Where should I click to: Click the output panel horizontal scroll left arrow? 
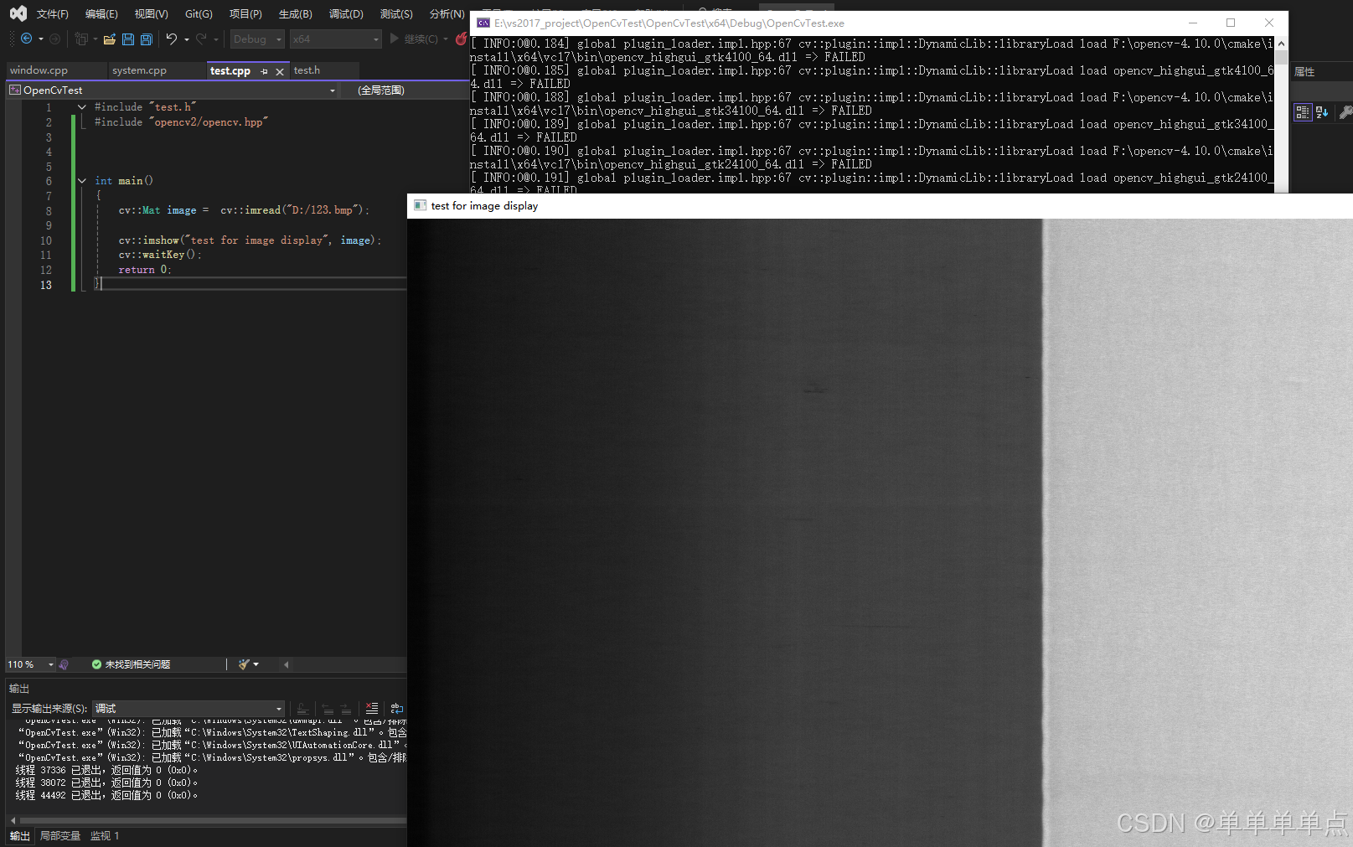pos(13,820)
